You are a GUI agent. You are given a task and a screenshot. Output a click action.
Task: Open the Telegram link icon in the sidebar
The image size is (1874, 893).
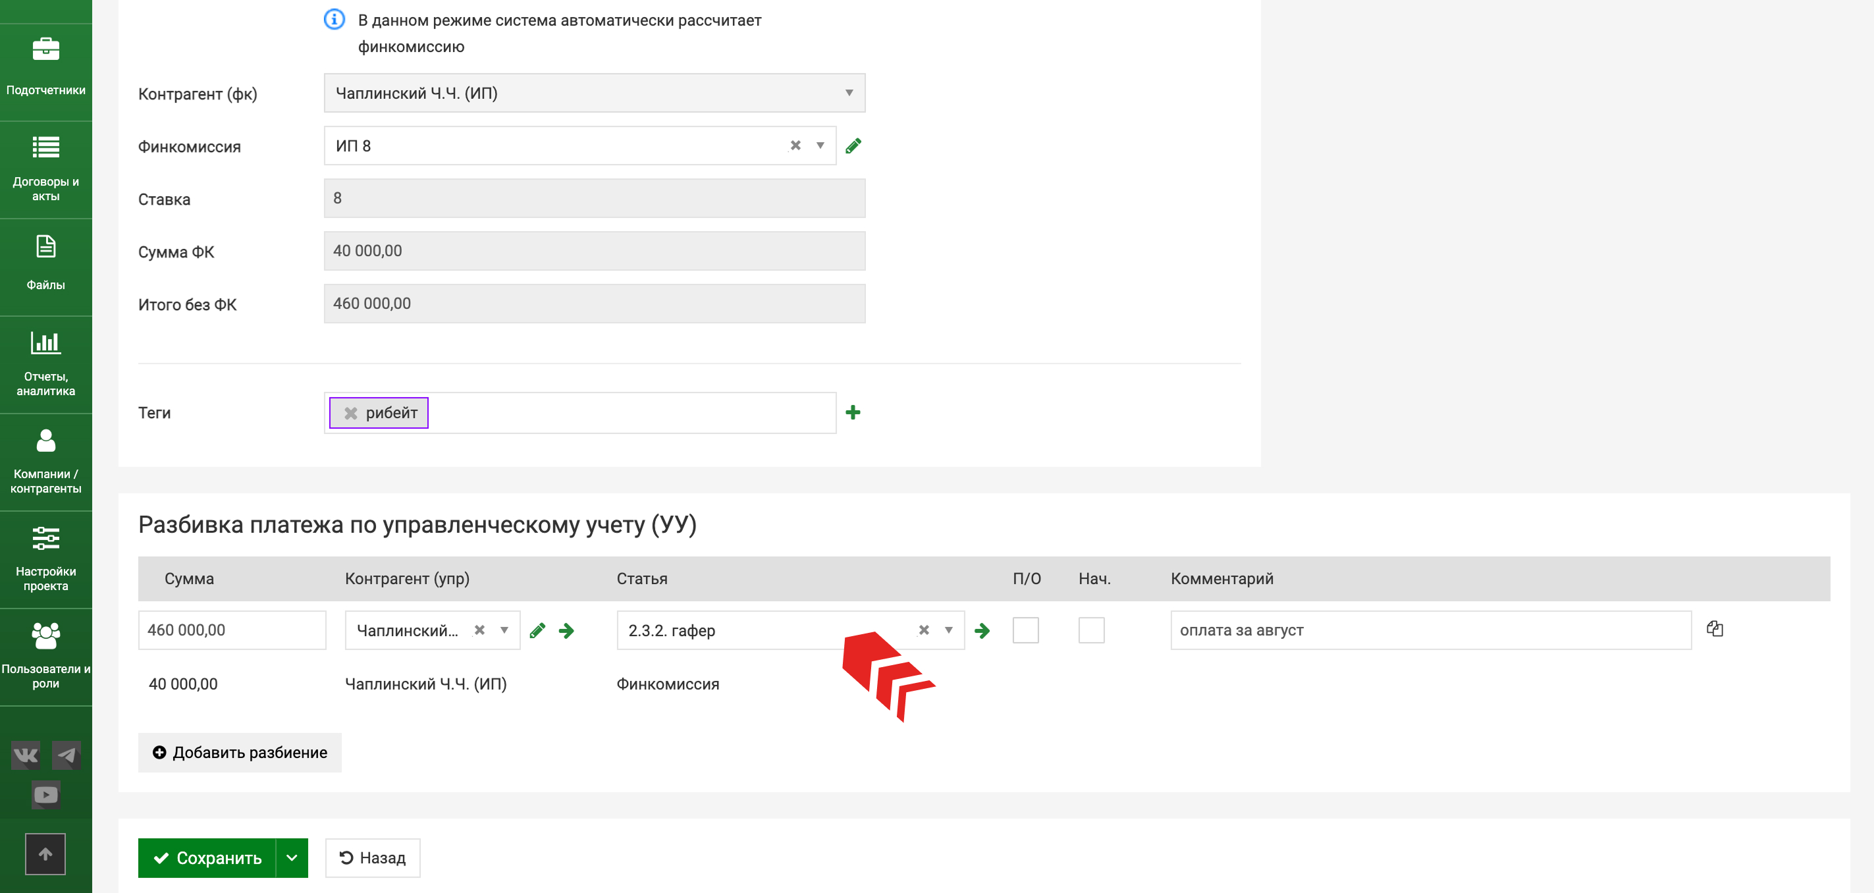67,755
